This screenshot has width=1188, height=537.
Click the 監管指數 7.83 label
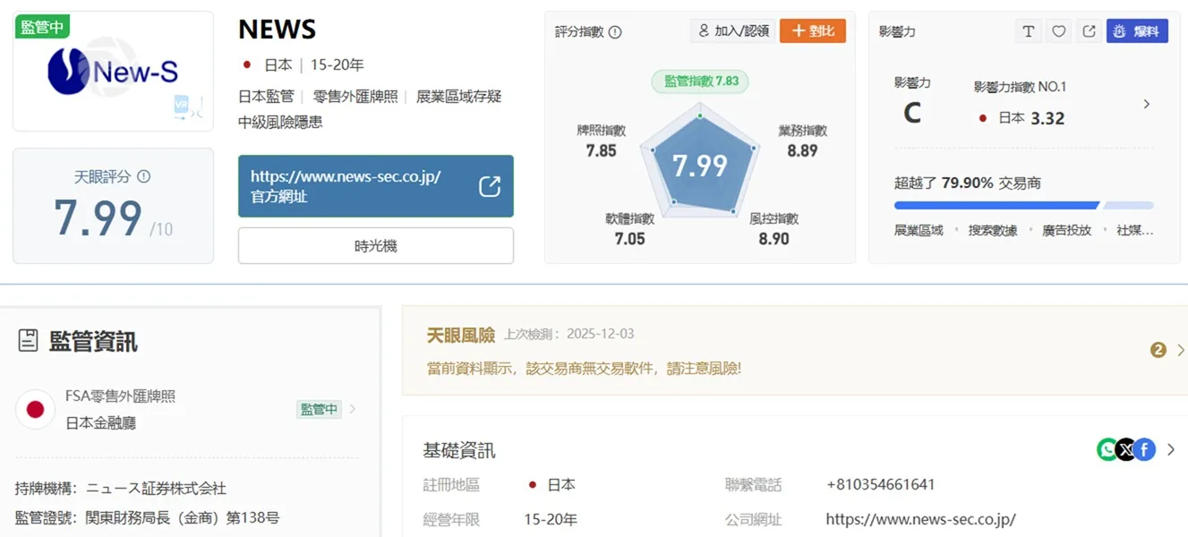coord(700,81)
